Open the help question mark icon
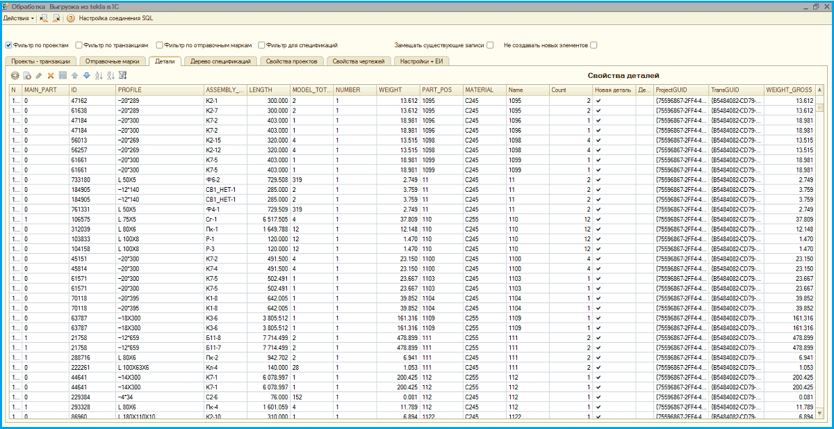This screenshot has height=429, width=834. click(x=70, y=18)
